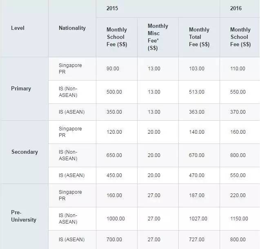Select the 2015 year header cell

(x=113, y=8)
